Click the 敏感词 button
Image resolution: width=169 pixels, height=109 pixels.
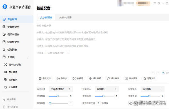tap(78, 78)
